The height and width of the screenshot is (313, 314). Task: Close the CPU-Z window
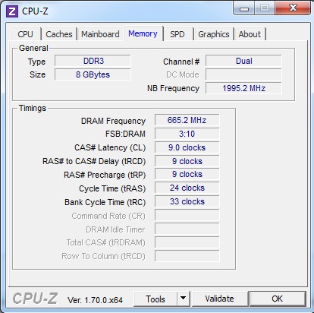point(293,8)
